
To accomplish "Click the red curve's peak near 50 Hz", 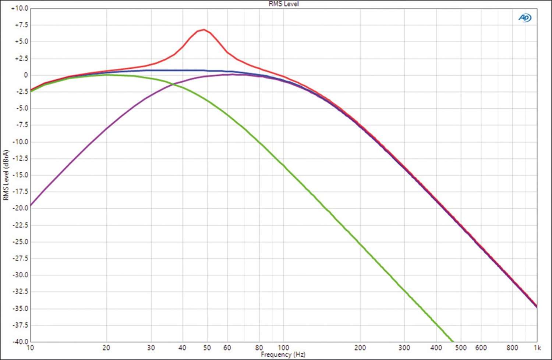I will pos(204,30).
